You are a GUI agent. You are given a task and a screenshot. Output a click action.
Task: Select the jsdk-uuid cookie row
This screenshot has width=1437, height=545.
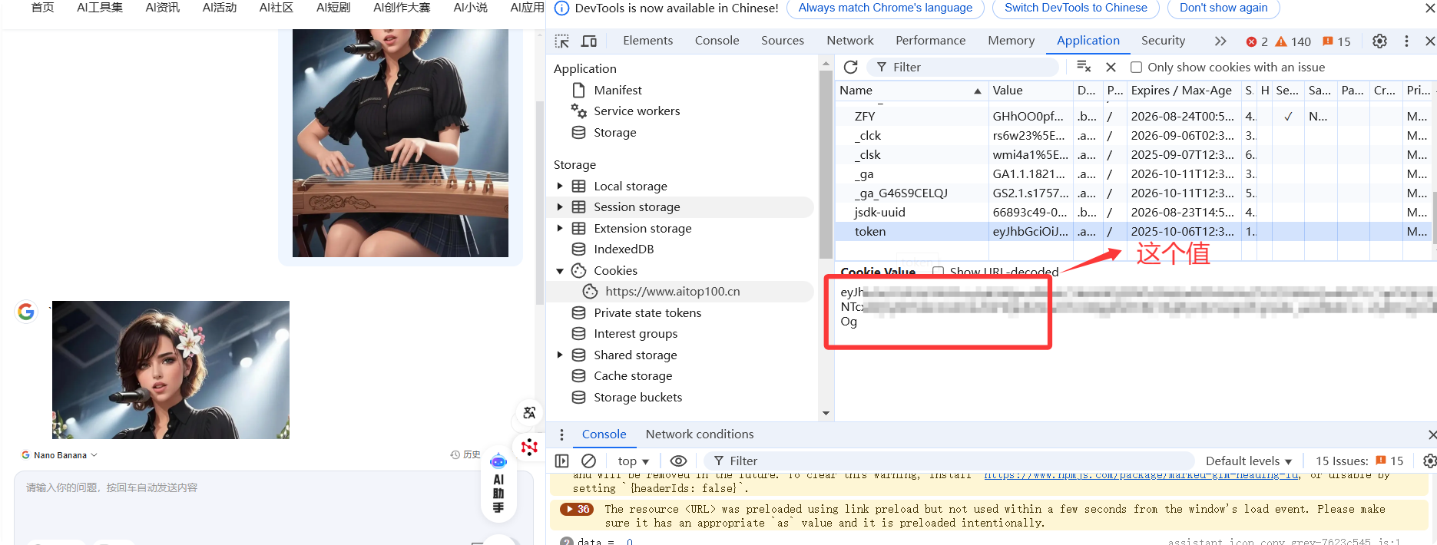coord(1135,213)
